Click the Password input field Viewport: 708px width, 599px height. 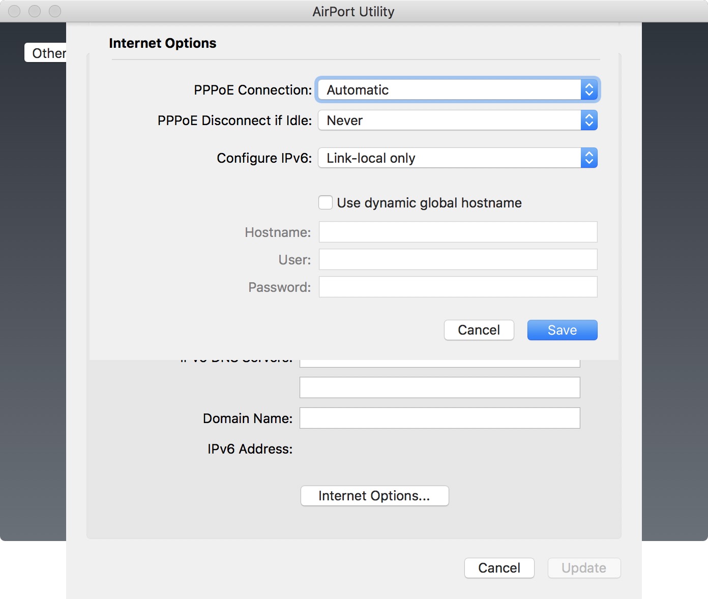[x=458, y=287]
